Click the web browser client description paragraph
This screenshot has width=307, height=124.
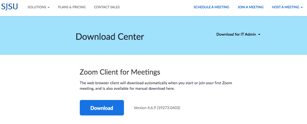pos(156,86)
